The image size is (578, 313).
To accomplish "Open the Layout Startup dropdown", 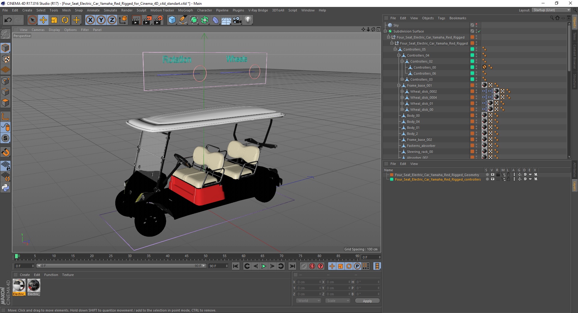I will pos(551,10).
